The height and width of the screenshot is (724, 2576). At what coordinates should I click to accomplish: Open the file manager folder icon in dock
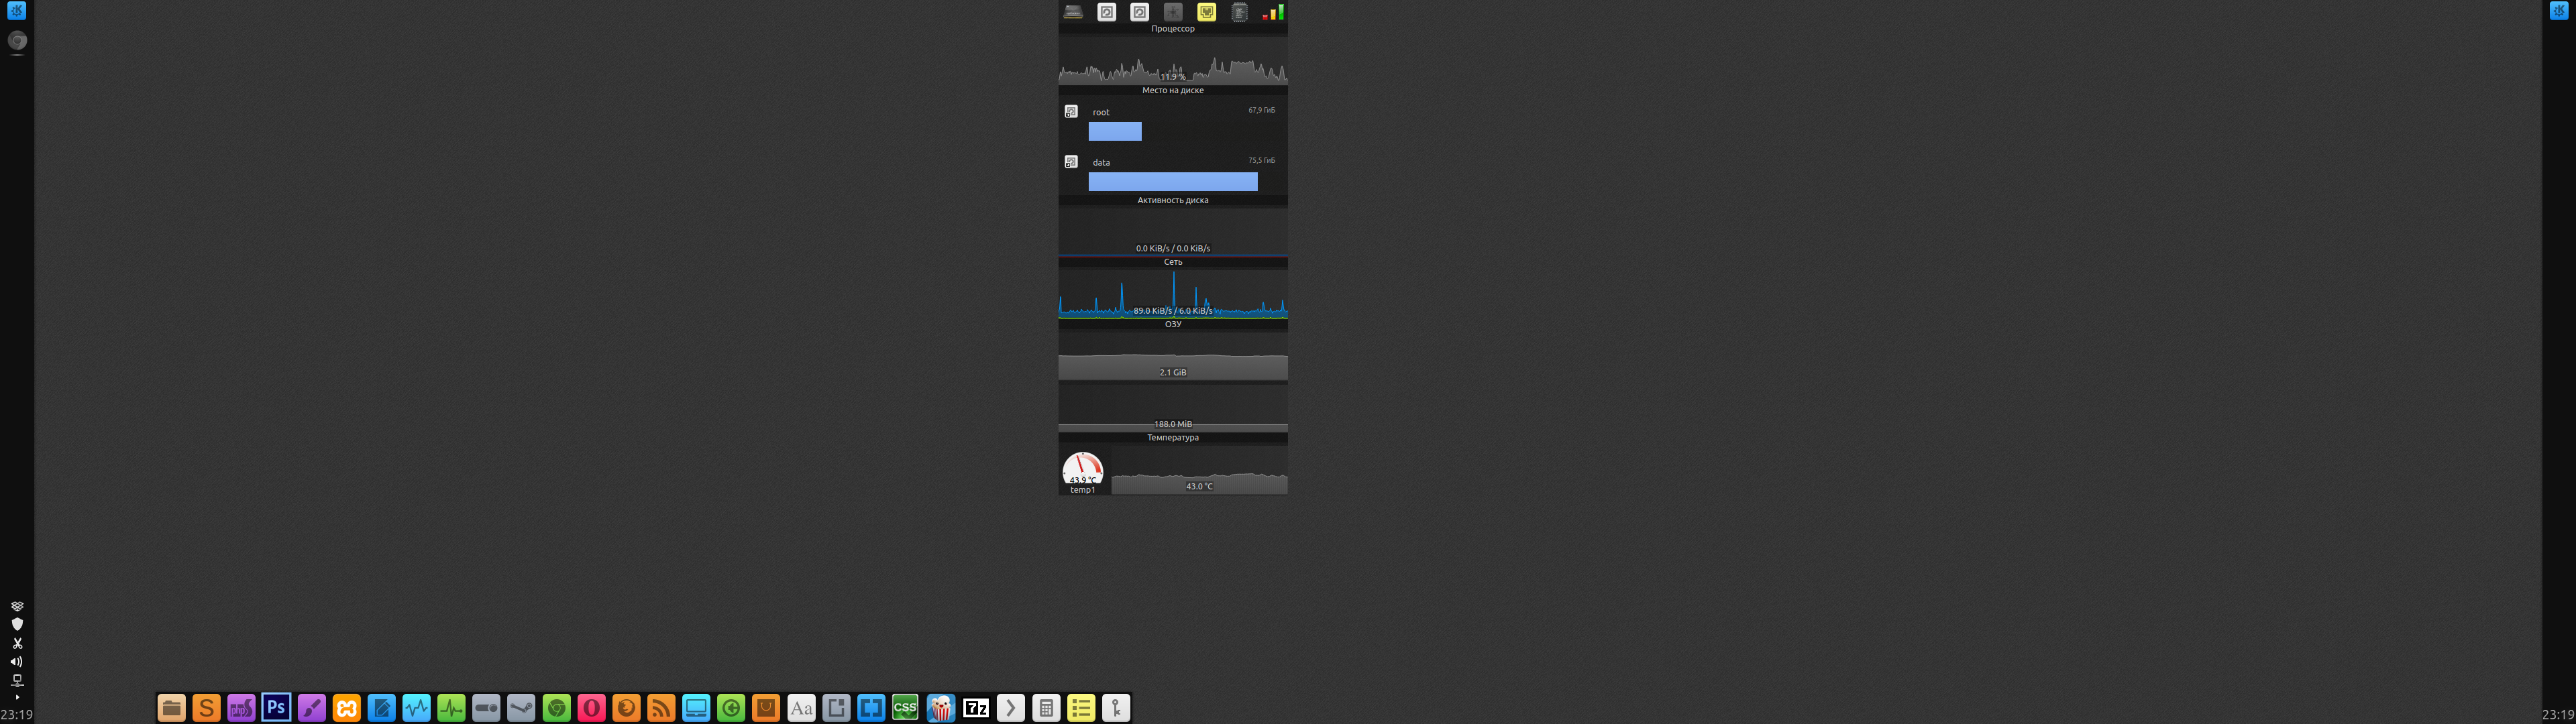(171, 708)
